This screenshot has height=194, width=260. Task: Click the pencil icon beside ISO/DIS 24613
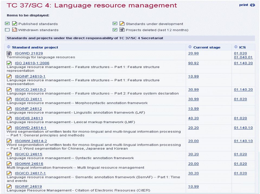pos(9,118)
